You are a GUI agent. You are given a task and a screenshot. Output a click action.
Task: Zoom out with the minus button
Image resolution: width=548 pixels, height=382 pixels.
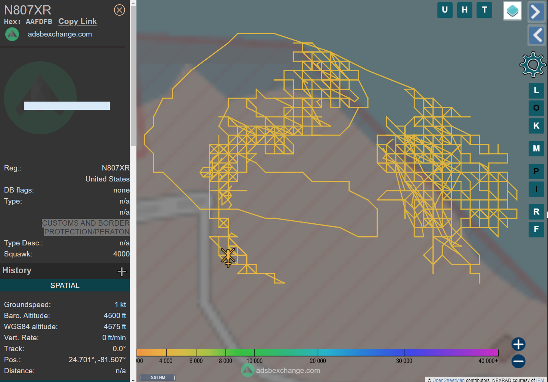pyautogui.click(x=518, y=361)
